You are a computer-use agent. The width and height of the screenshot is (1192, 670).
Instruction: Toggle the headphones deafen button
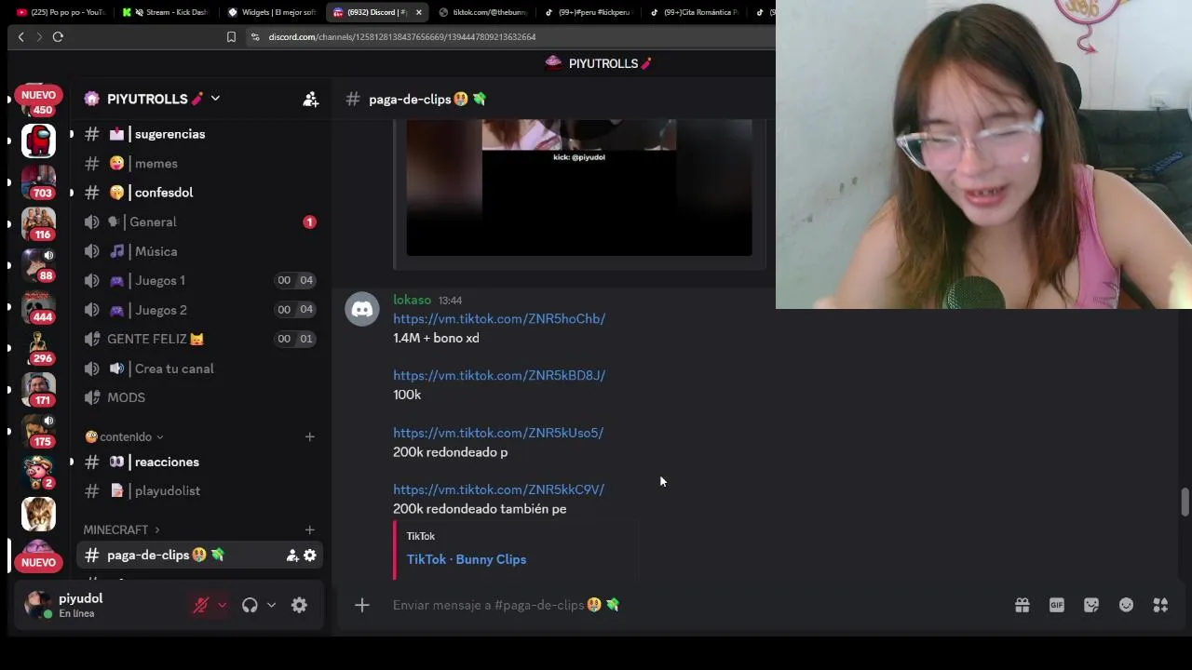[x=250, y=605]
